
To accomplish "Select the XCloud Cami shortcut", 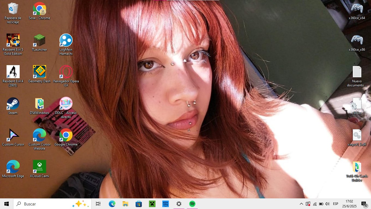I will click(x=39, y=166).
